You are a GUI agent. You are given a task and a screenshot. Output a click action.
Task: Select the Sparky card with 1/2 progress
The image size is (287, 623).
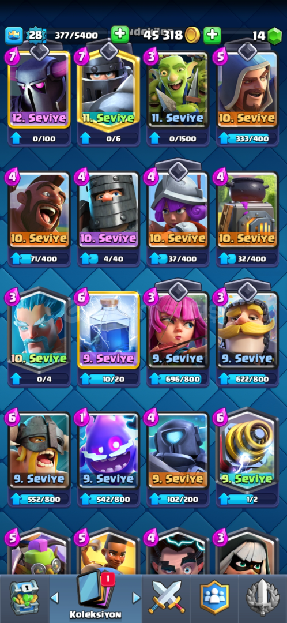pyautogui.click(x=247, y=451)
